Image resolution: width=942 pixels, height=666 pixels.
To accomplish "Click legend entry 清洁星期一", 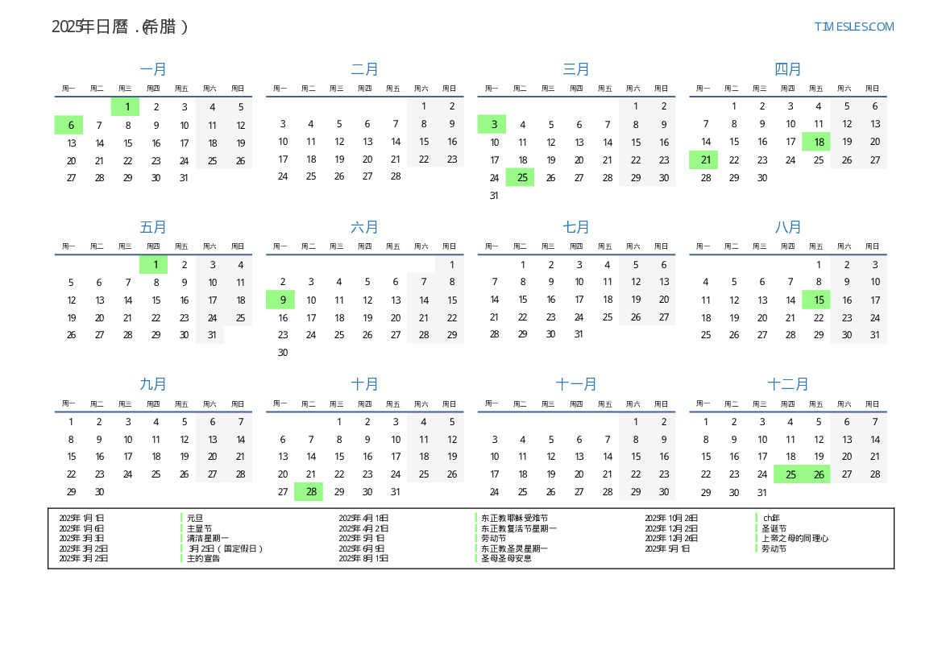I will click(x=207, y=538).
